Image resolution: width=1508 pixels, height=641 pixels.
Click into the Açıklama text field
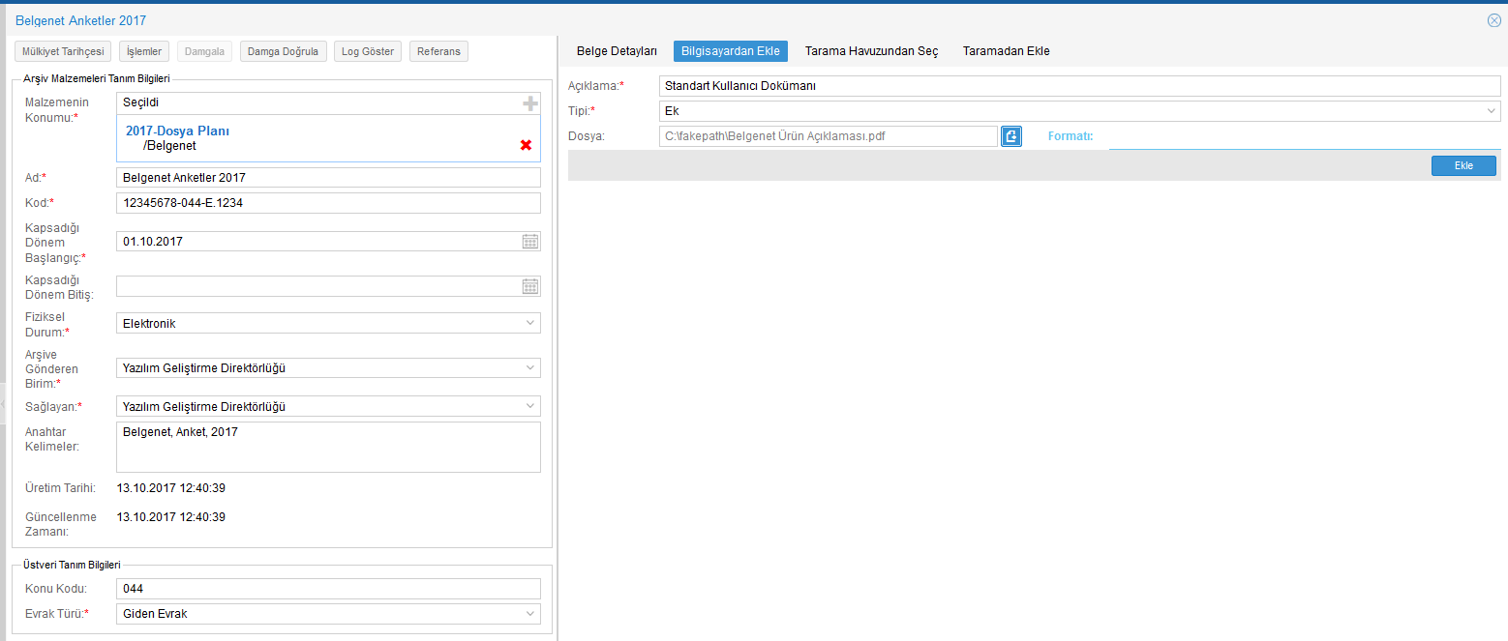(1079, 86)
